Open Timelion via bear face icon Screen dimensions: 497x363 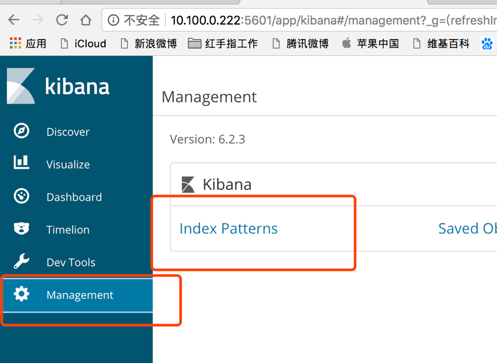tap(21, 229)
